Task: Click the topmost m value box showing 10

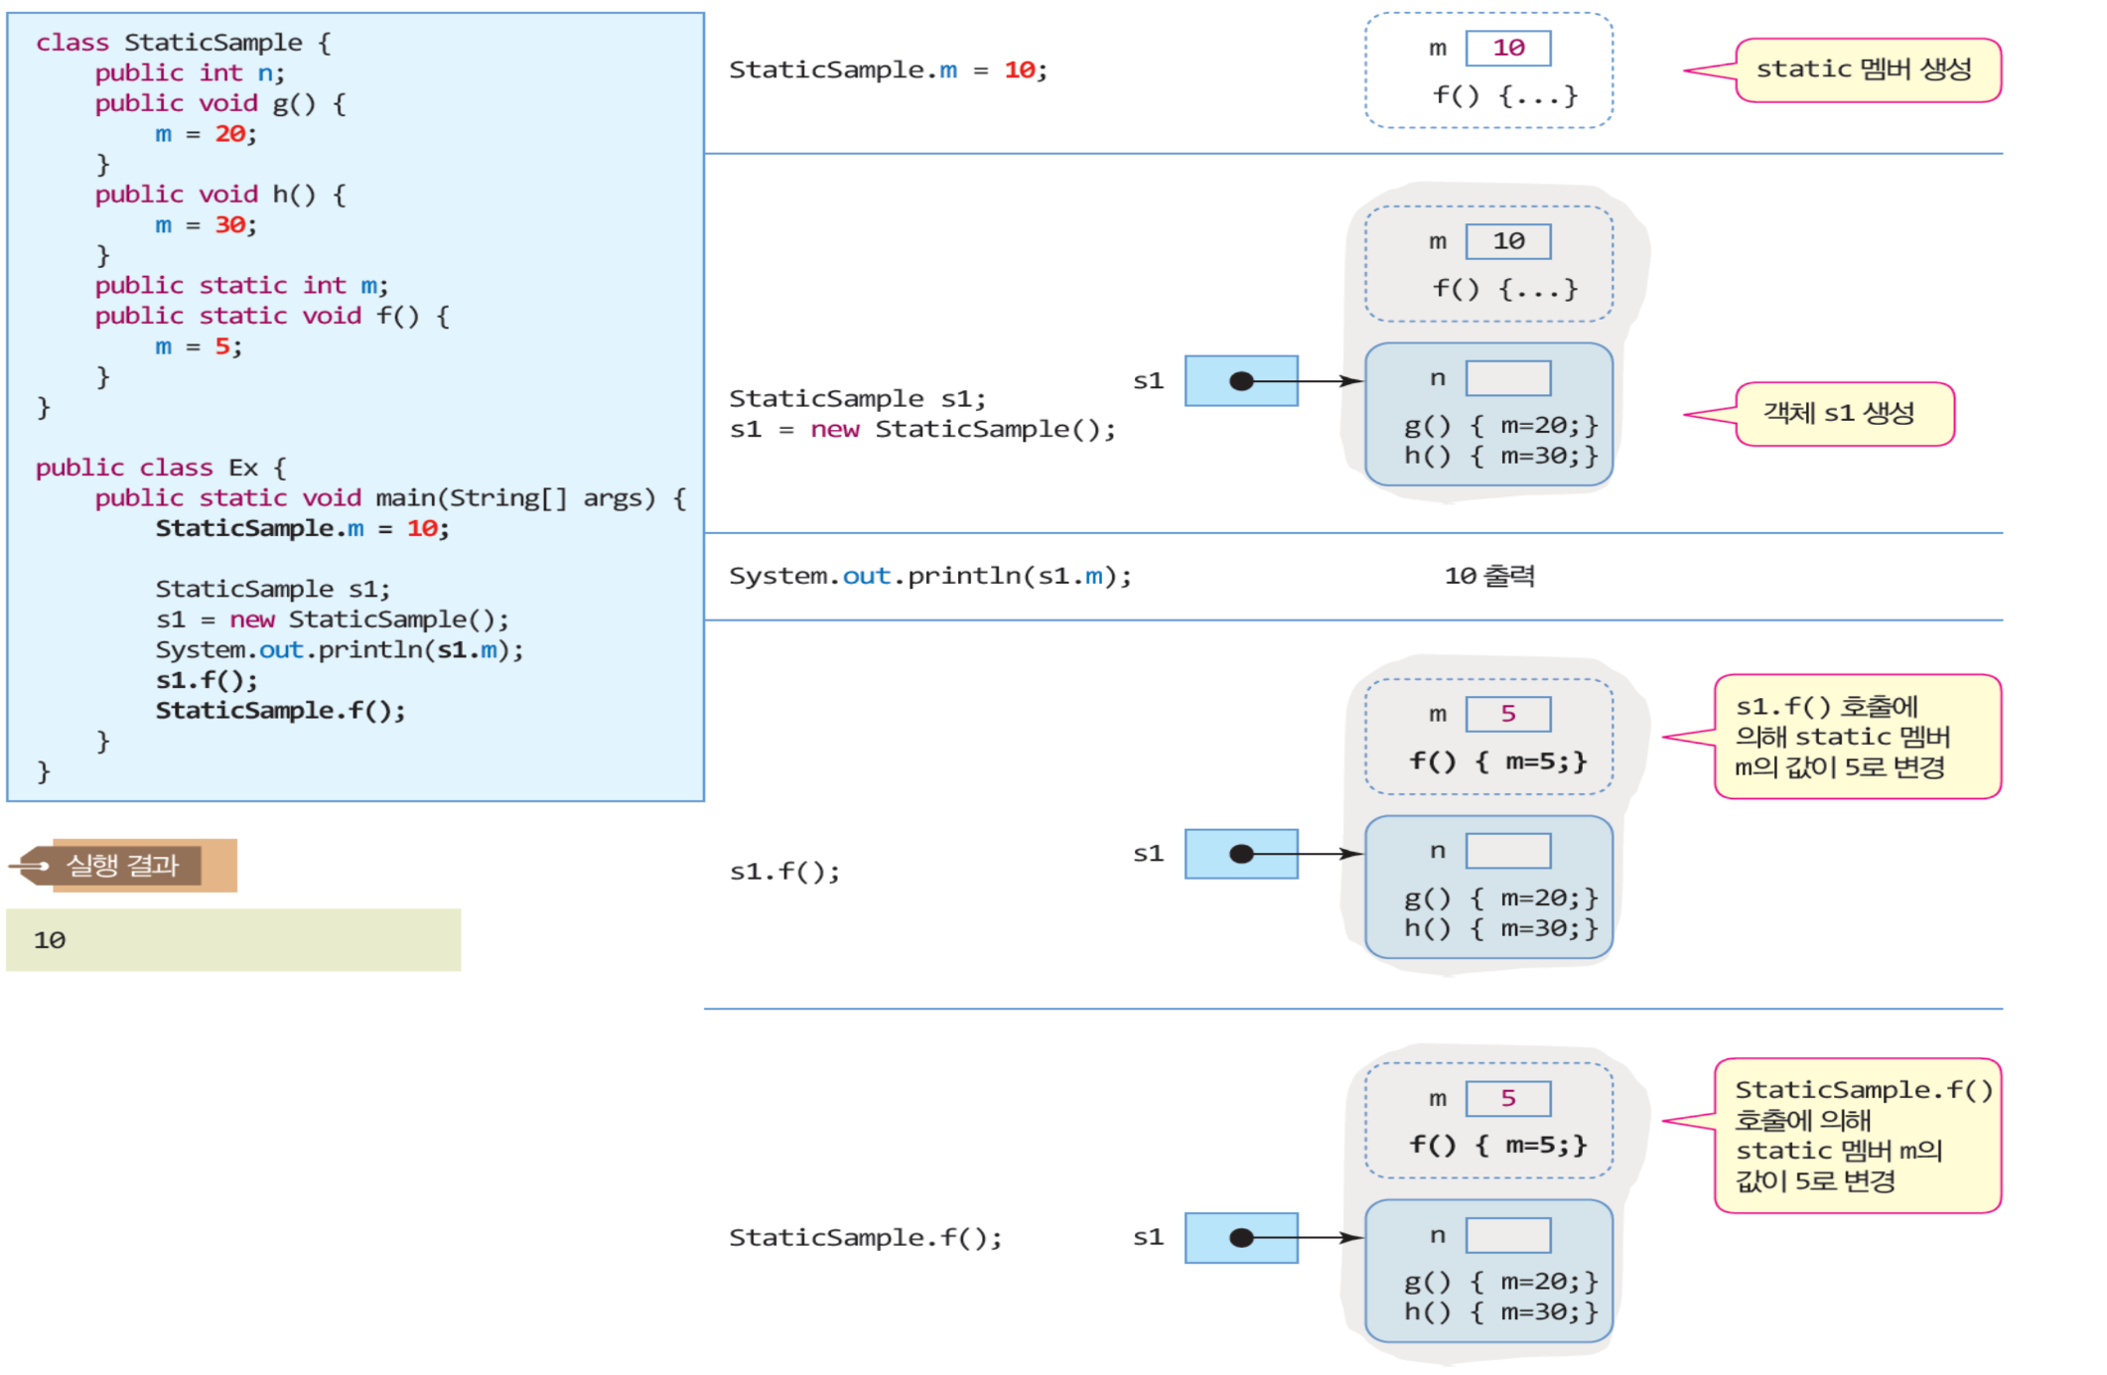Action: [1507, 48]
